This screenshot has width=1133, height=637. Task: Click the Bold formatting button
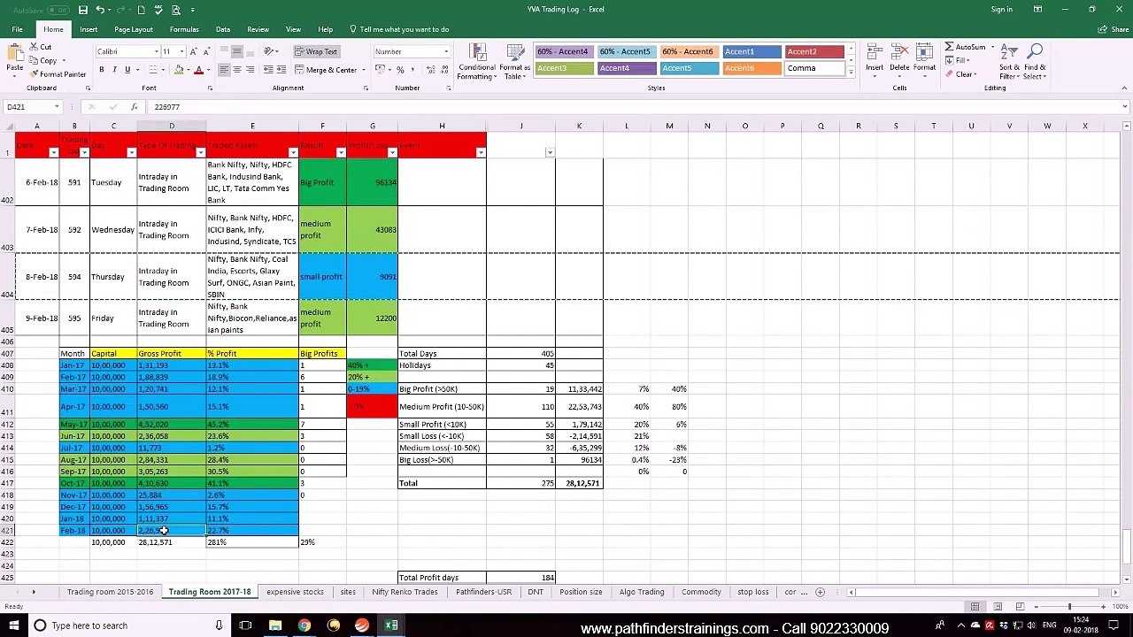(101, 70)
